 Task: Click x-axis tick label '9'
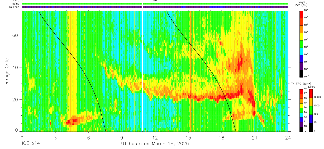[122, 137]
